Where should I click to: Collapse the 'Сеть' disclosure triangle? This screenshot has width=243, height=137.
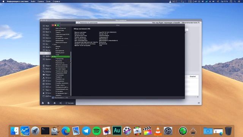(53, 45)
